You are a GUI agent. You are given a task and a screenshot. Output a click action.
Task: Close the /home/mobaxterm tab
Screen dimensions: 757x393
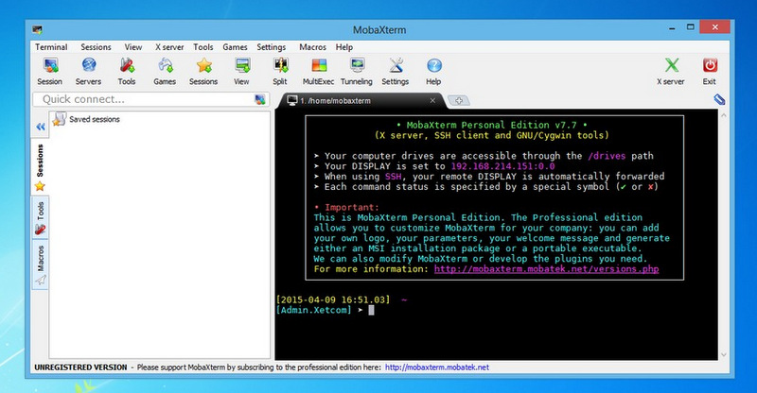click(432, 100)
